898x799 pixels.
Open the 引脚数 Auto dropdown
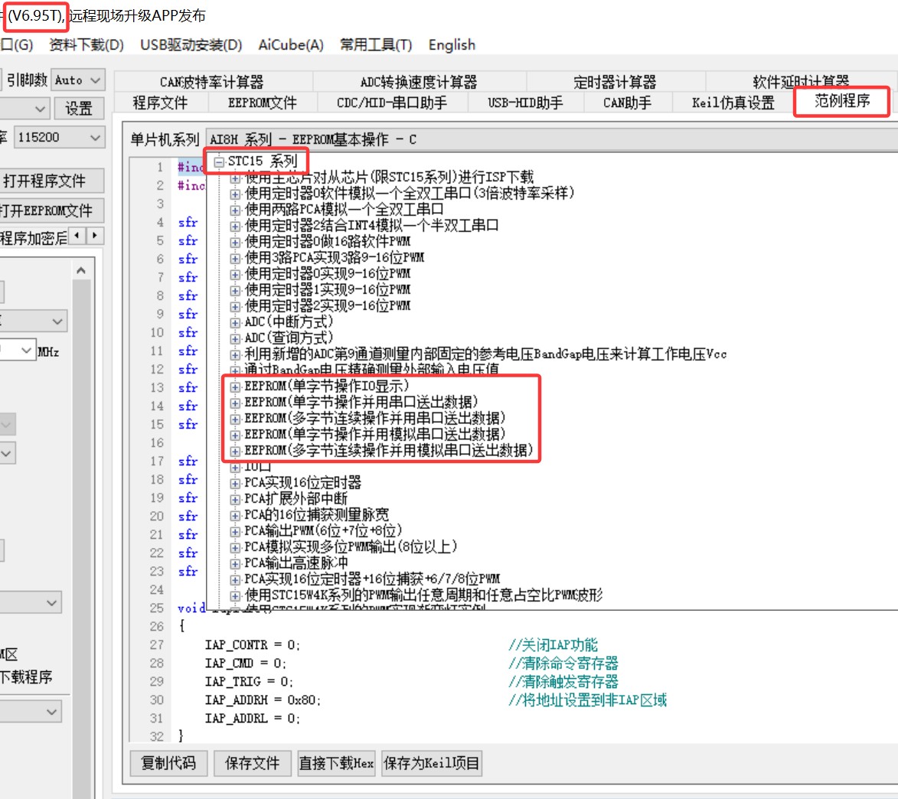coord(78,80)
